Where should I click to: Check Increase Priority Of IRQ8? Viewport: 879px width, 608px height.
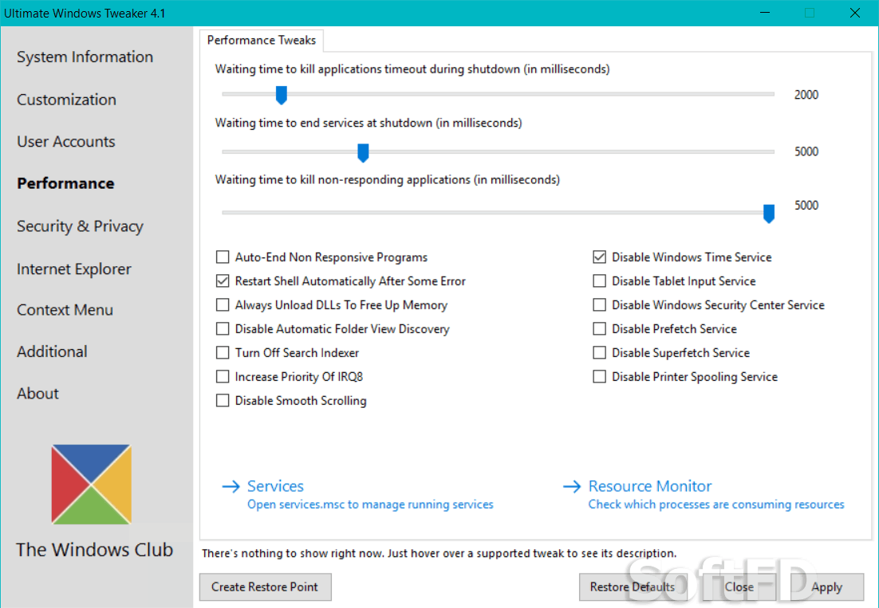point(223,377)
